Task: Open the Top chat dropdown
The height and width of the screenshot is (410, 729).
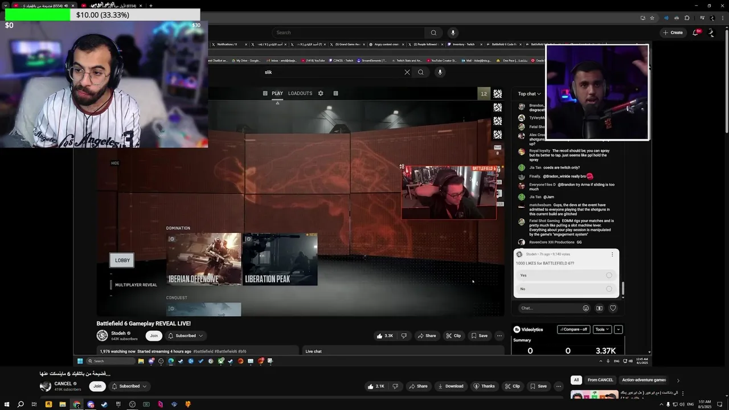Action: pos(529,93)
